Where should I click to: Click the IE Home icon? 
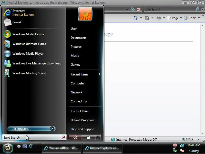(136, 18)
